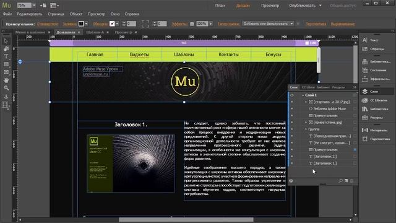396x223 pixels.
Task: Hide the Группа layer
Action: (292, 129)
